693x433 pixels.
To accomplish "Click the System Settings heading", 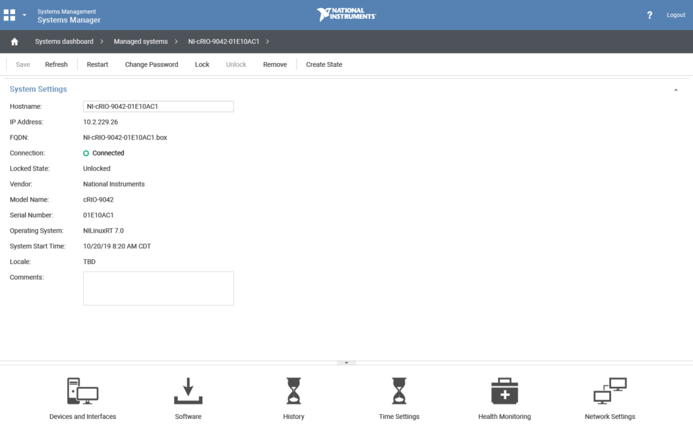I will pyautogui.click(x=39, y=89).
